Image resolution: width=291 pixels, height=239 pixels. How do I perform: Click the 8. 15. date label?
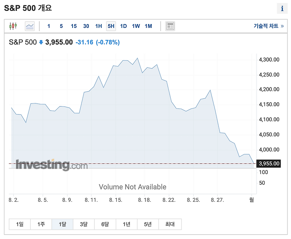pyautogui.click(x=116, y=200)
